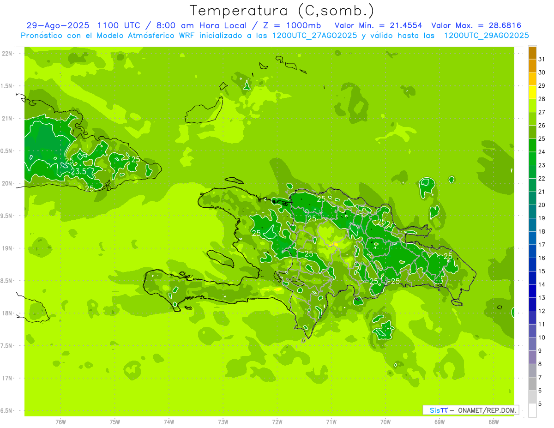The image size is (554, 428).
Task: Click the '73W' longitude label
Action: click(223, 422)
